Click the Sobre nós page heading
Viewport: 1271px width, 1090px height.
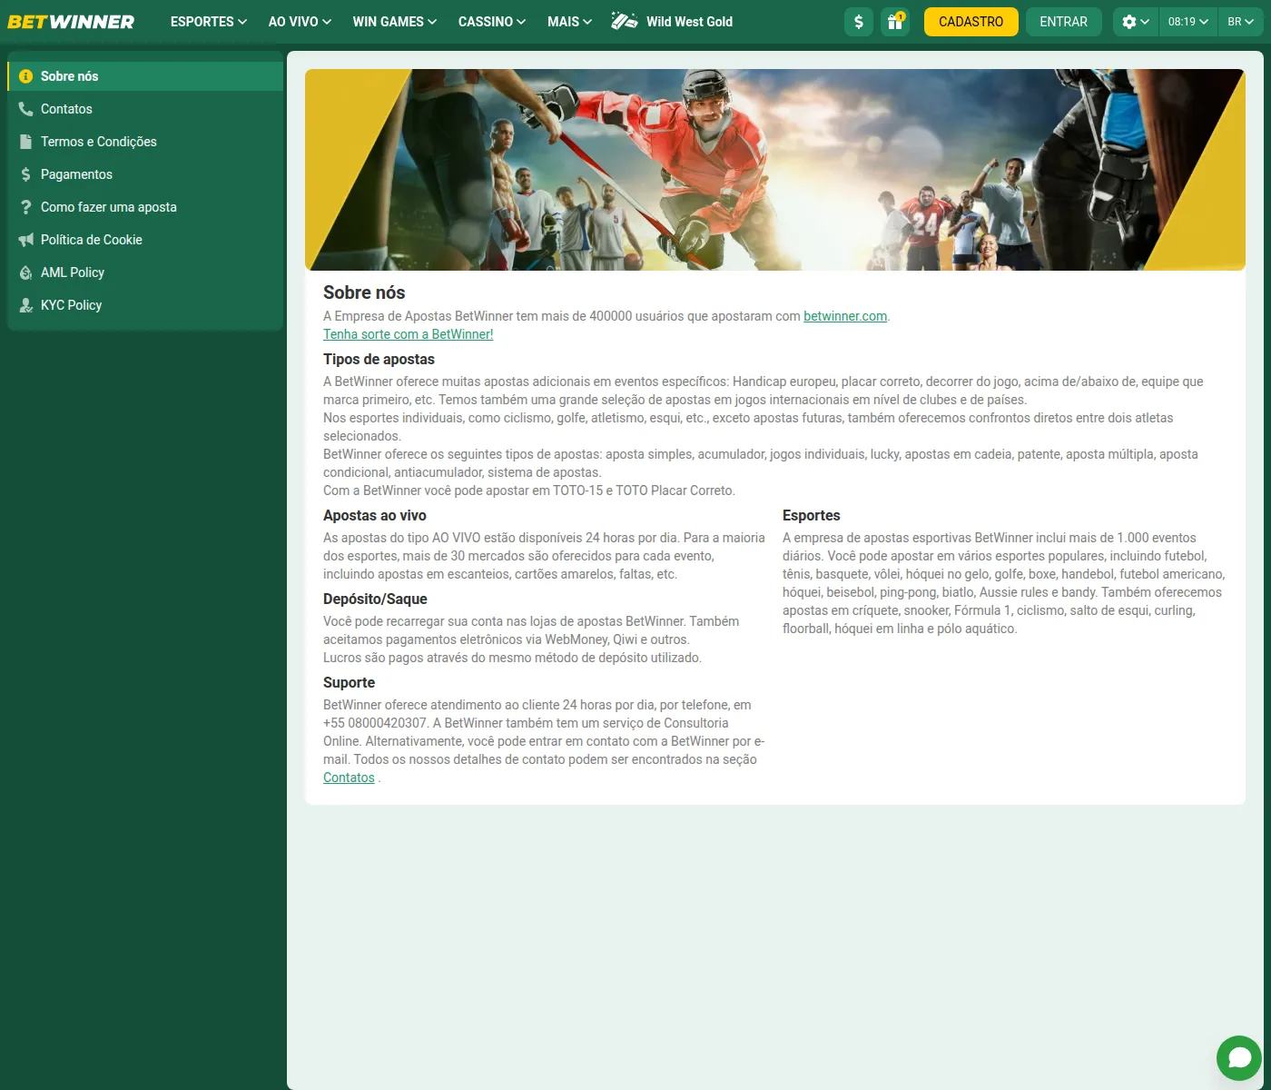pos(364,292)
